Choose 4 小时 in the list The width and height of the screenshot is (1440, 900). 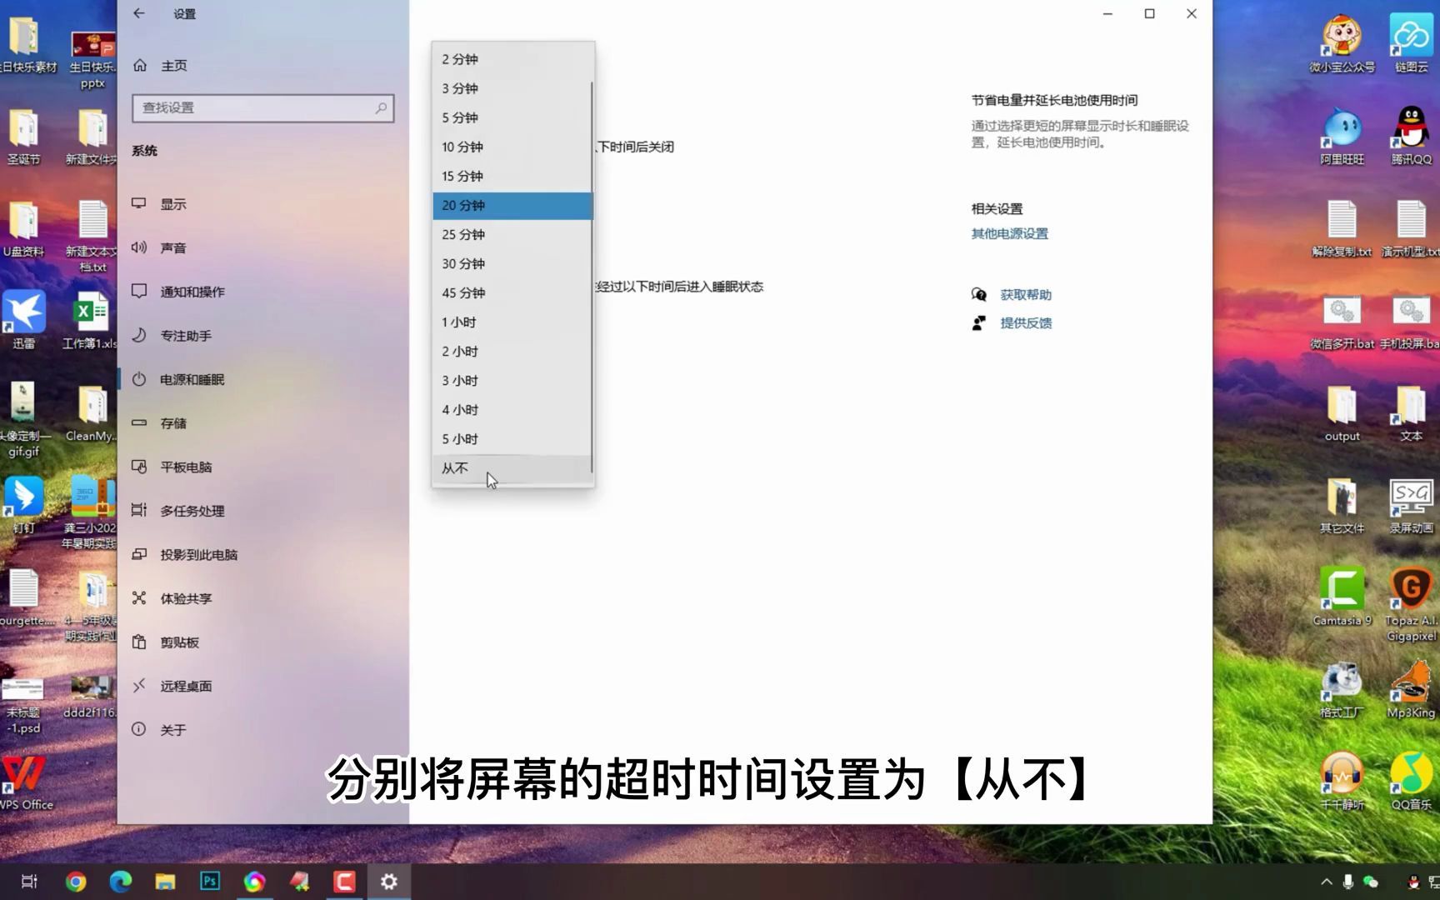click(512, 409)
